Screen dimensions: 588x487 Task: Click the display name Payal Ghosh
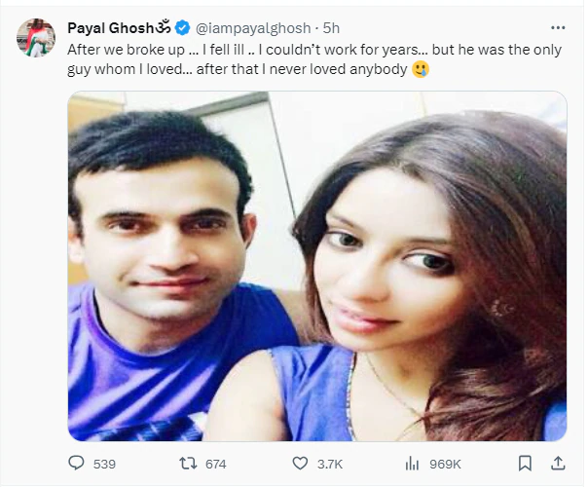click(x=111, y=28)
